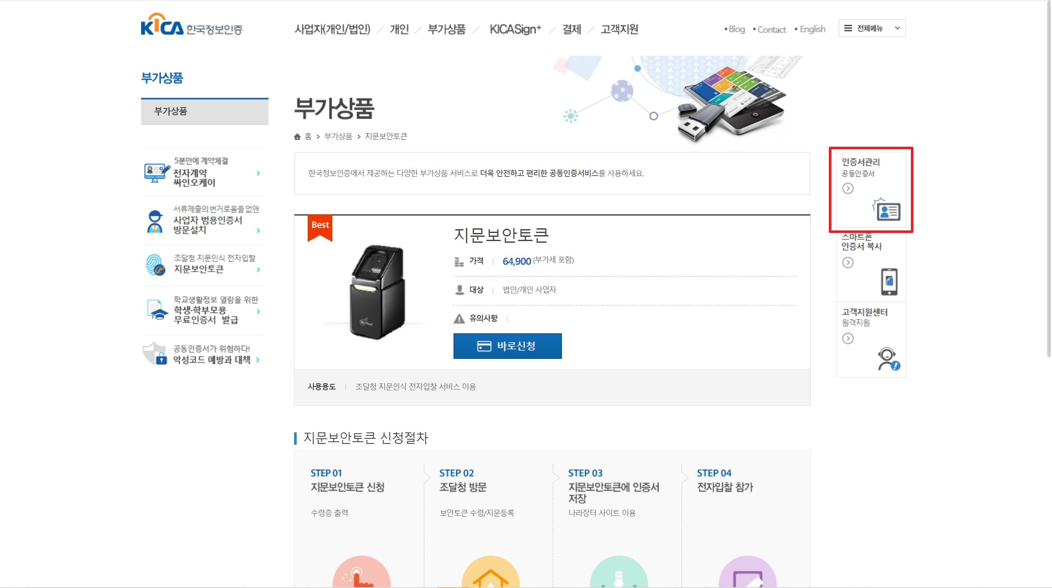Image resolution: width=1052 pixels, height=588 pixels.
Task: Click the card icon on 바로신청
Action: click(484, 346)
